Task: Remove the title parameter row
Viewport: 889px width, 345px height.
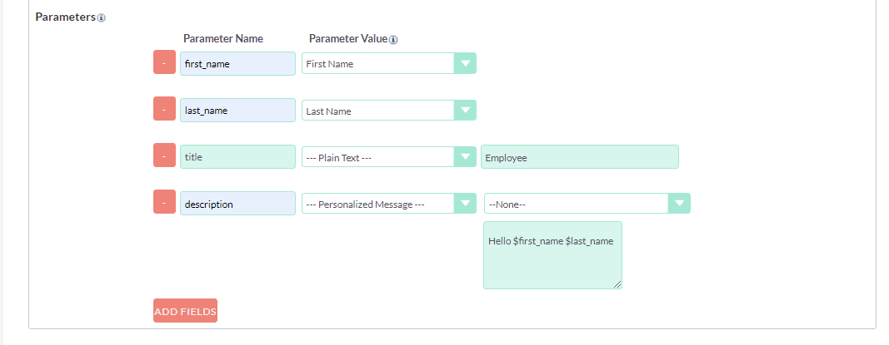Action: (x=164, y=155)
